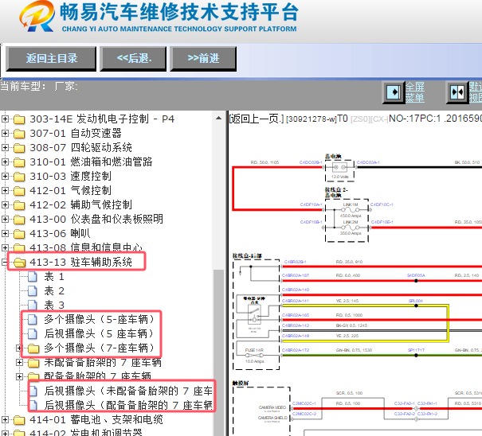Click document icon of 多个摄像头（5-座车辆）
This screenshot has height=436, width=482.
[x=33, y=320]
